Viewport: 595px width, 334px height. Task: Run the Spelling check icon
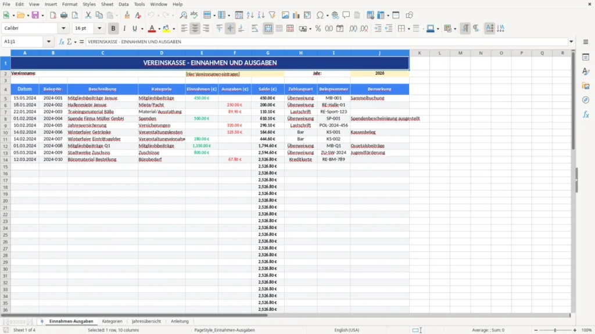pyautogui.click(x=194, y=15)
